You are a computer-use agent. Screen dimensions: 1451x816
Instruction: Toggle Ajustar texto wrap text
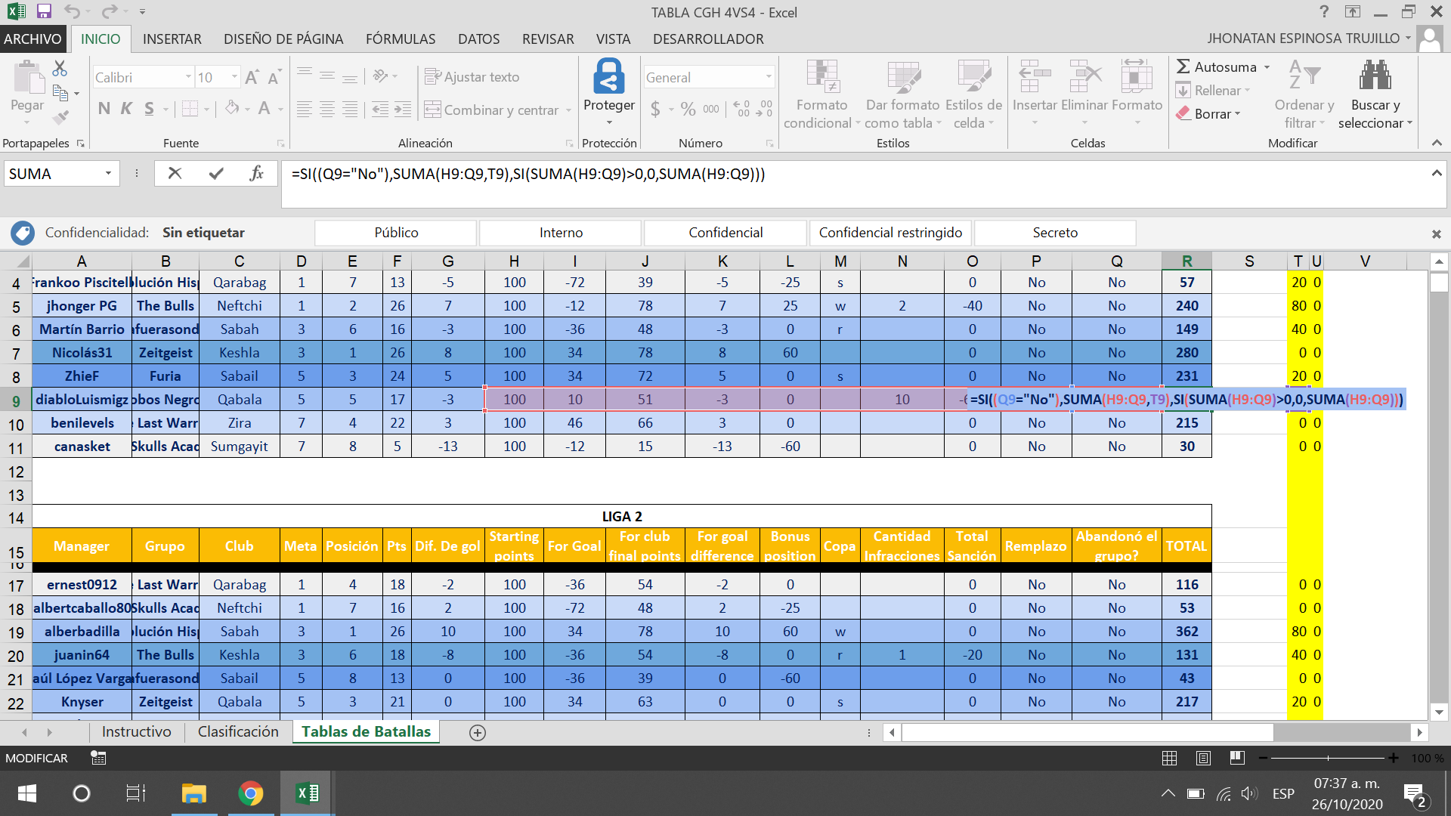[x=472, y=76]
